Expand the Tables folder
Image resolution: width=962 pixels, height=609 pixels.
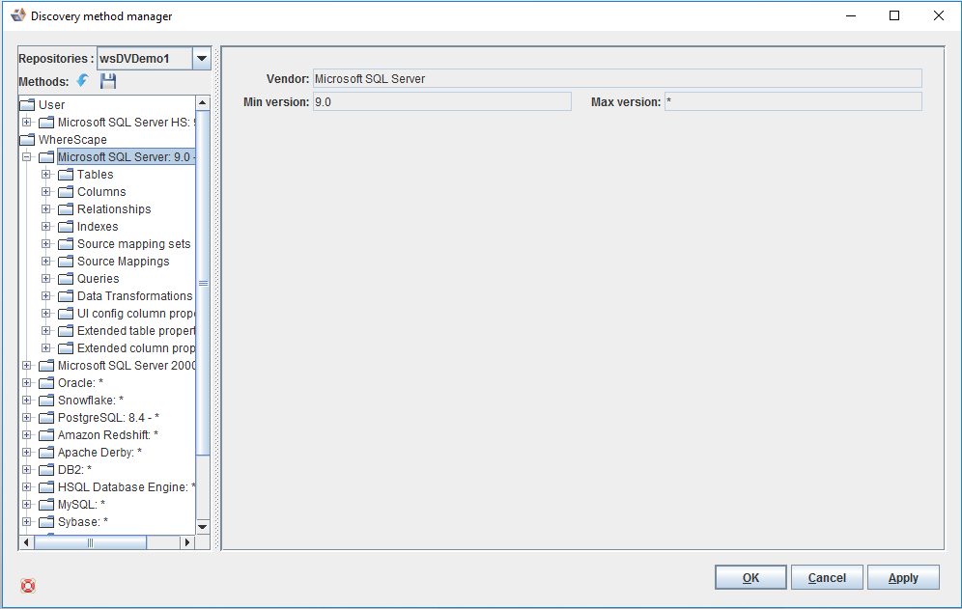pyautogui.click(x=46, y=174)
